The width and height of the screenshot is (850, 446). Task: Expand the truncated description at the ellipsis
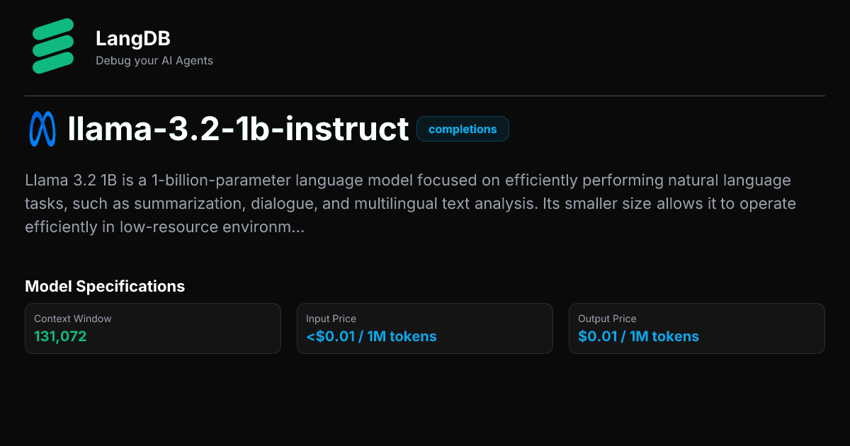pos(297,228)
